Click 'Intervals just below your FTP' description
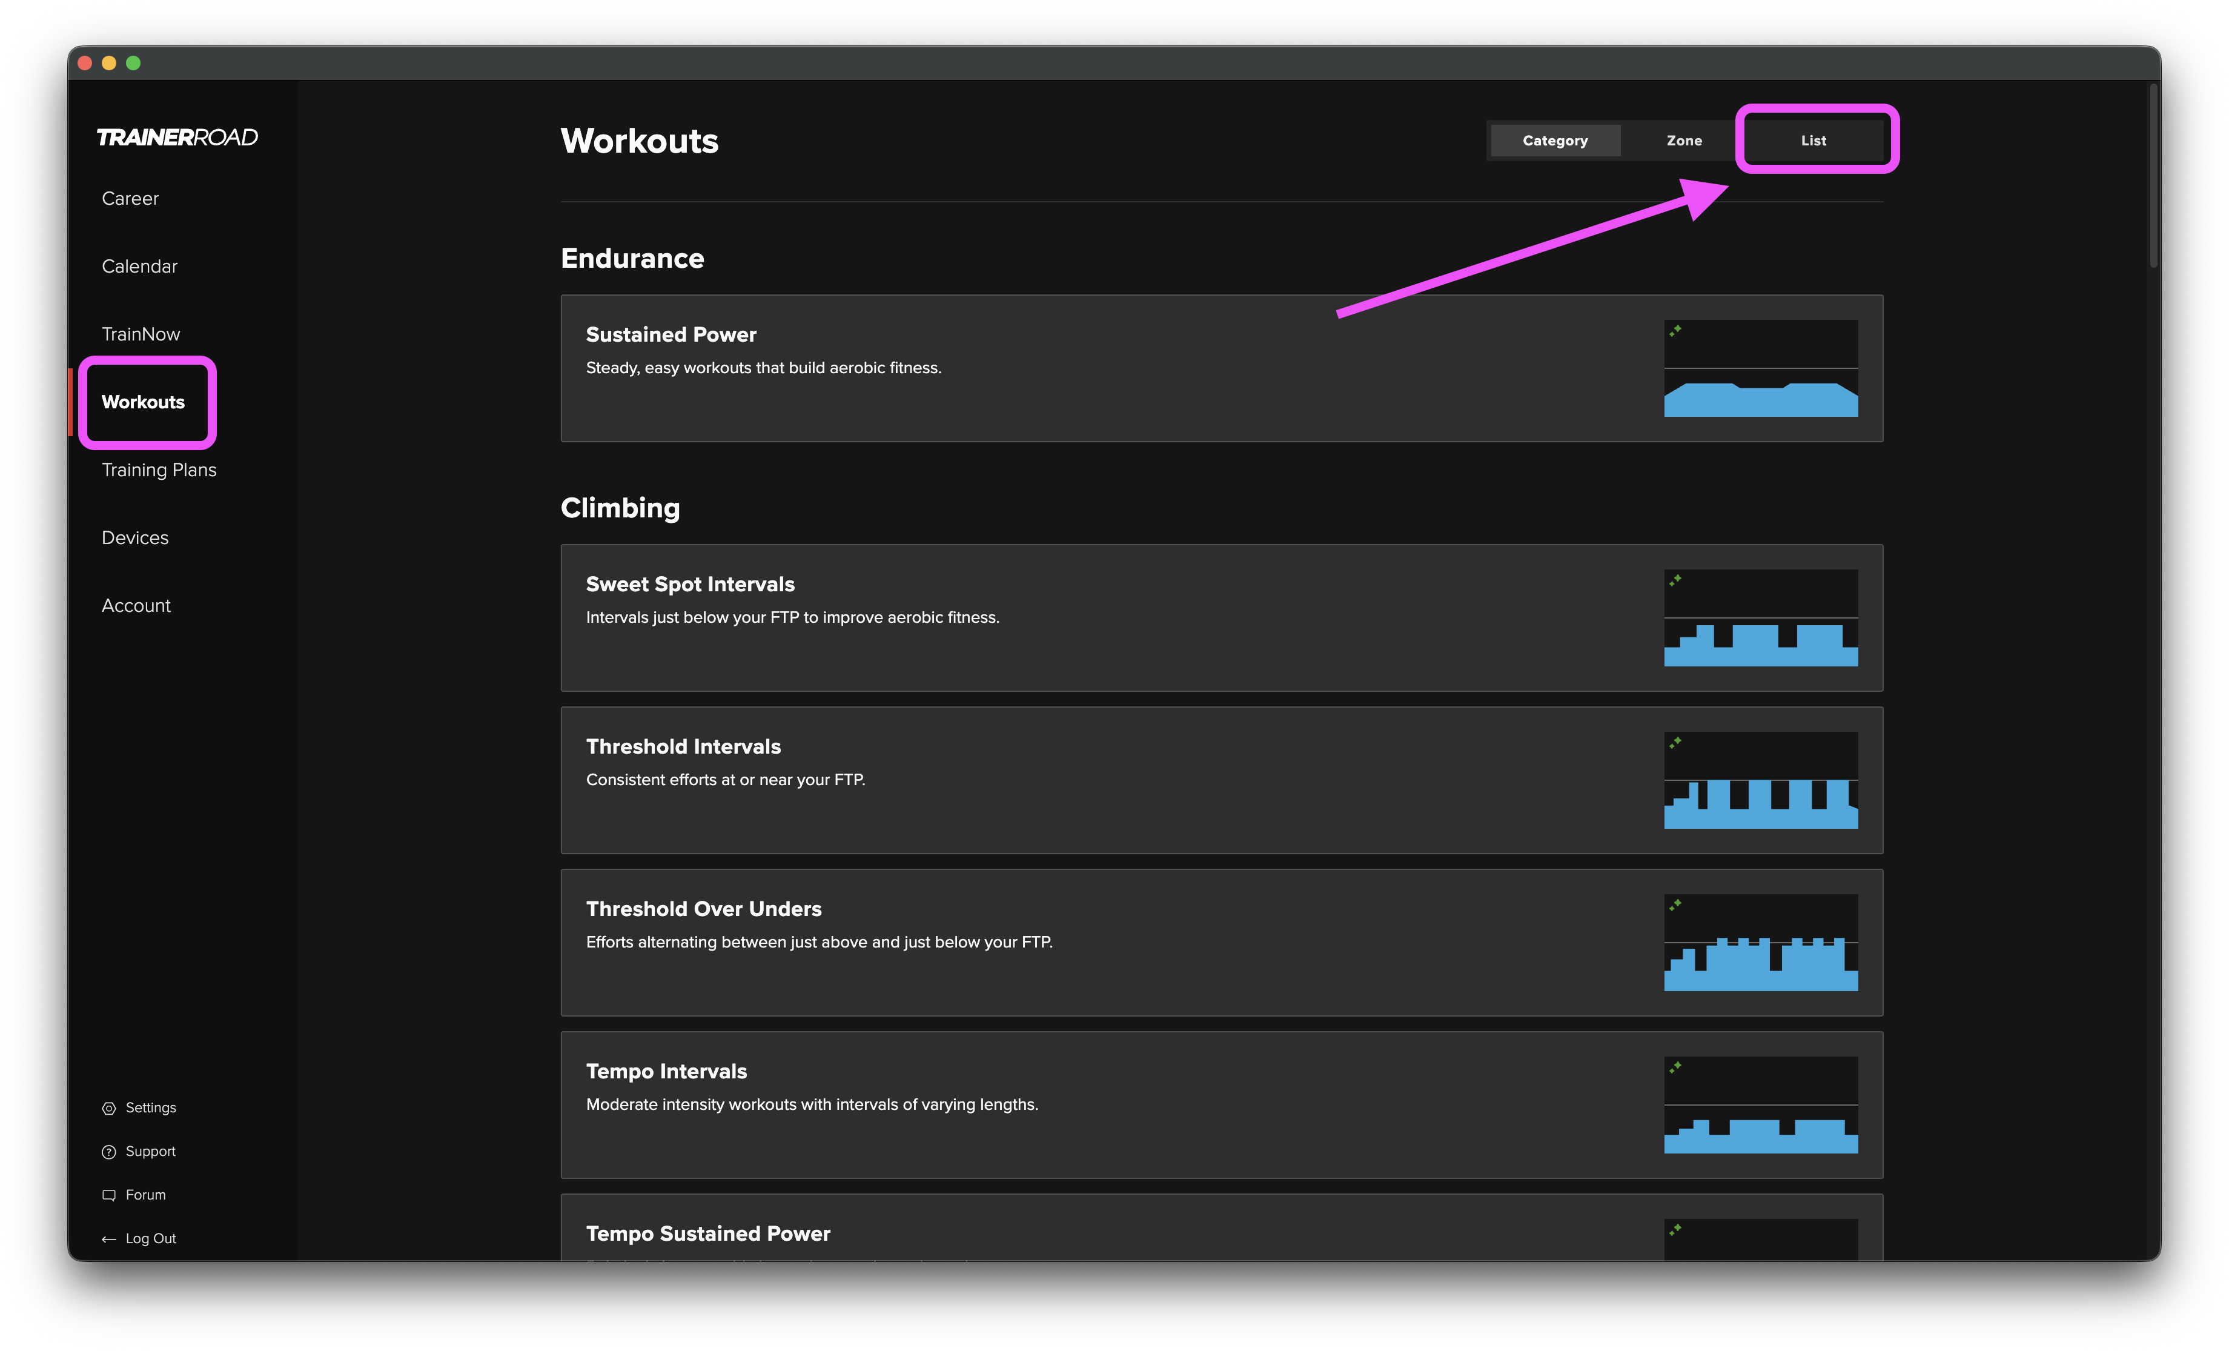Image resolution: width=2229 pixels, height=1351 pixels. pyautogui.click(x=792, y=617)
